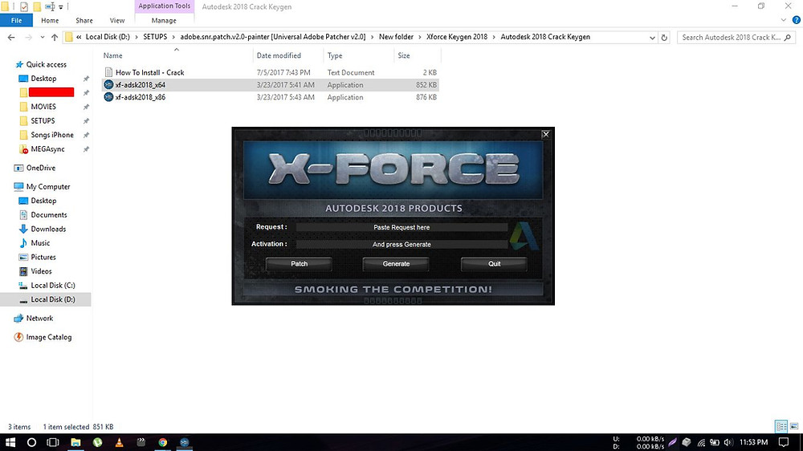Click the Activation input field
The image size is (803, 451).
401,244
